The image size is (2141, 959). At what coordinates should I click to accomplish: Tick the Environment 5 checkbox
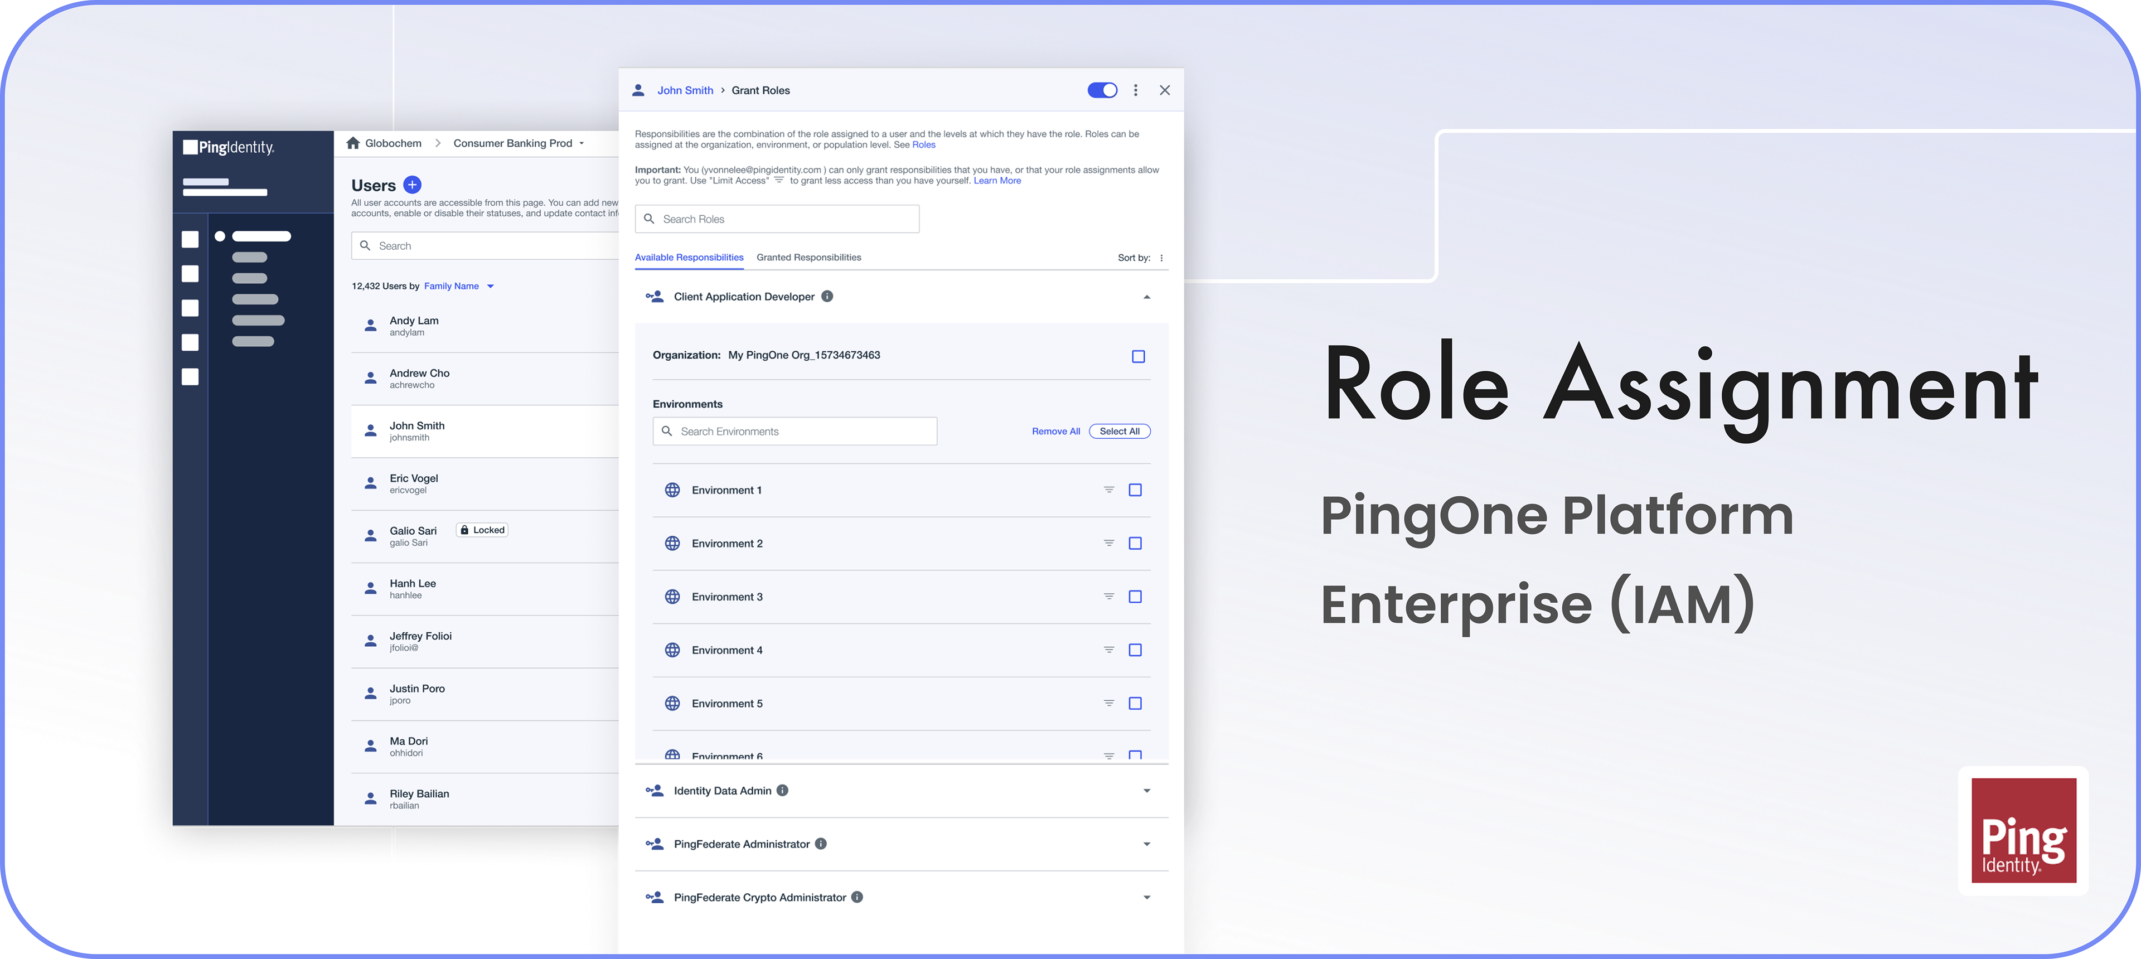coord(1135,703)
